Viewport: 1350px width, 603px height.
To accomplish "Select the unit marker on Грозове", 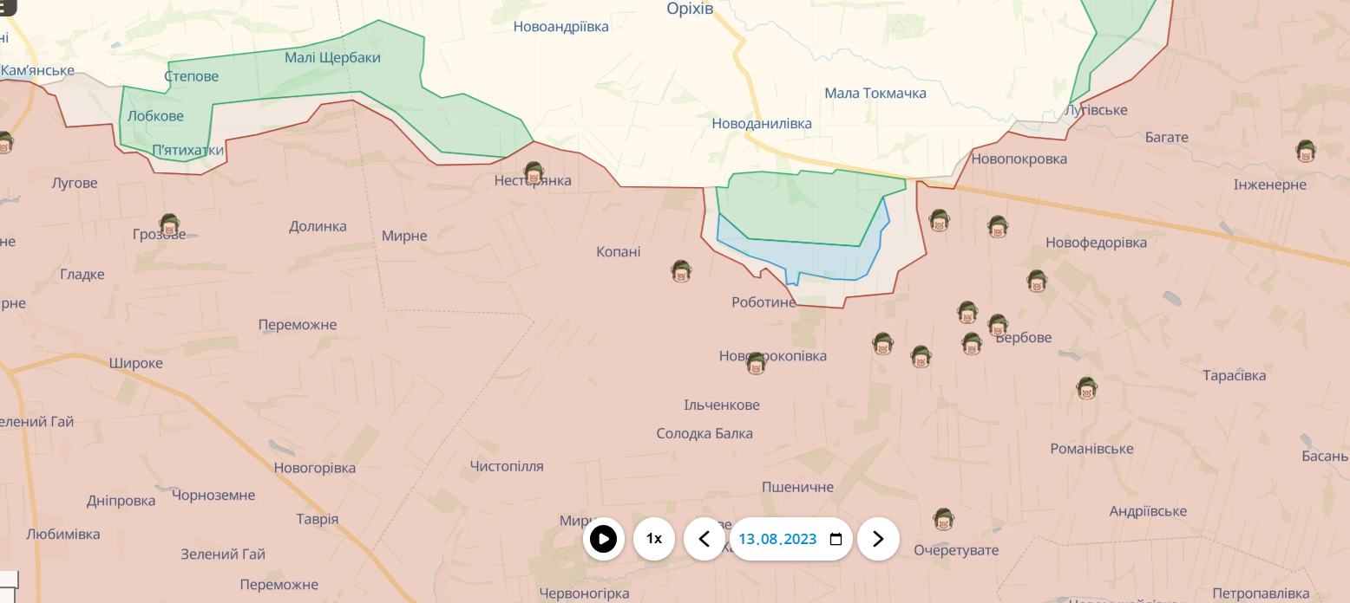I will pyautogui.click(x=169, y=225).
